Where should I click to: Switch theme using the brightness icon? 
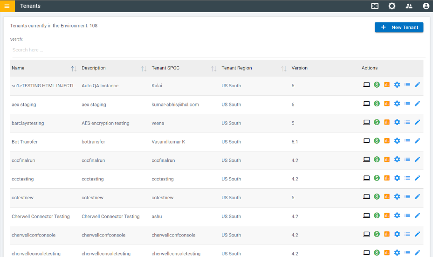click(x=392, y=6)
